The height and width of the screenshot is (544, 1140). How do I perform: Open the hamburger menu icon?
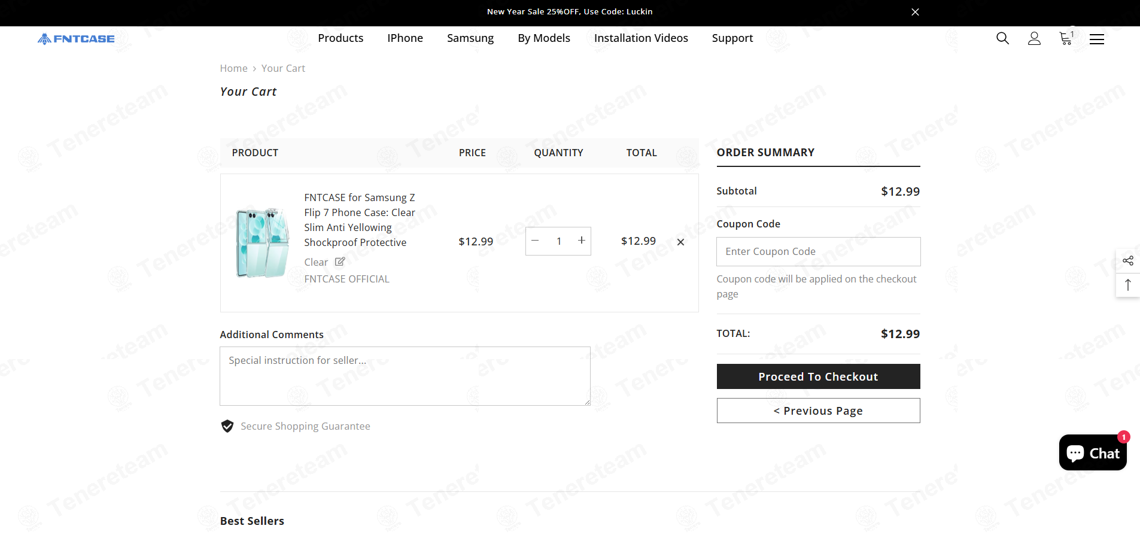pyautogui.click(x=1097, y=39)
